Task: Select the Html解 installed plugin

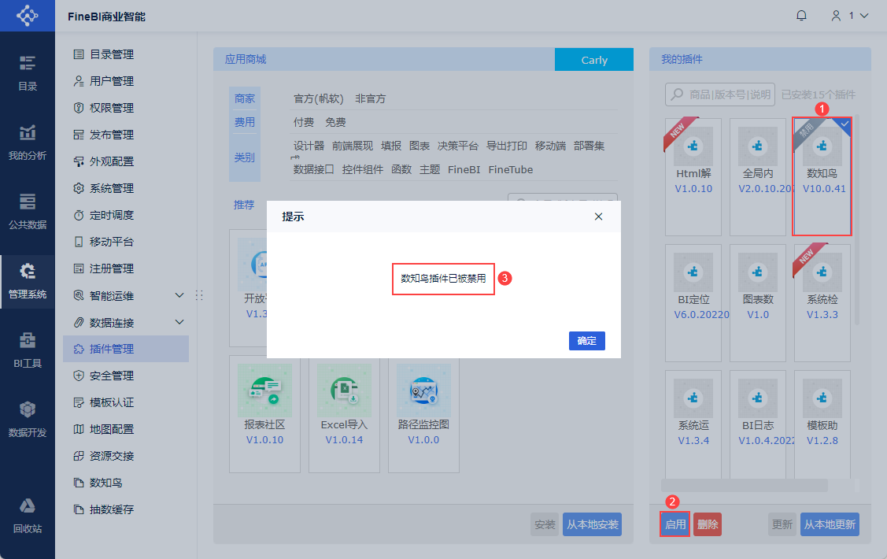Action: (693, 176)
